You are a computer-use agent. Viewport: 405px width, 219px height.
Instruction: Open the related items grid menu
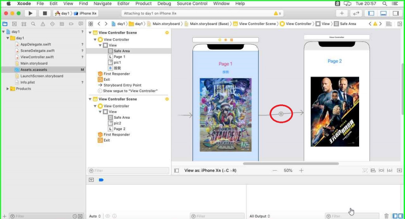coord(91,24)
